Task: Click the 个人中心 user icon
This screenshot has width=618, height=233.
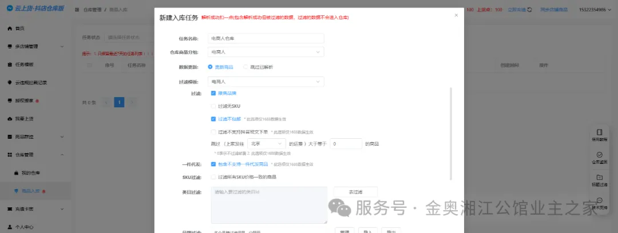Action: (10, 227)
